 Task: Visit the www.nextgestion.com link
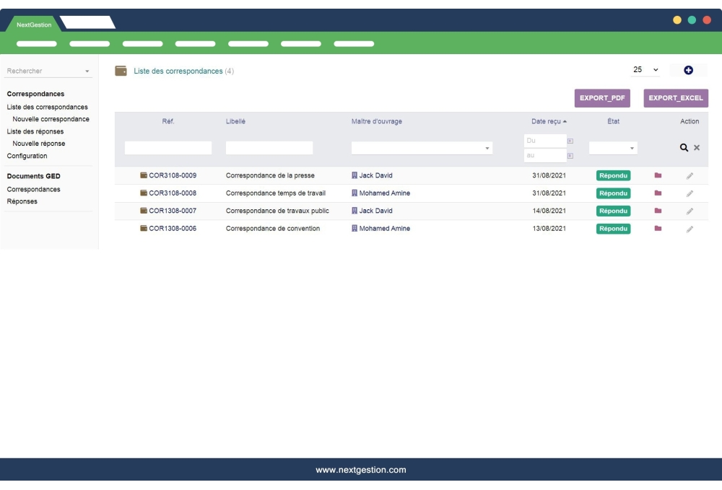click(x=361, y=469)
